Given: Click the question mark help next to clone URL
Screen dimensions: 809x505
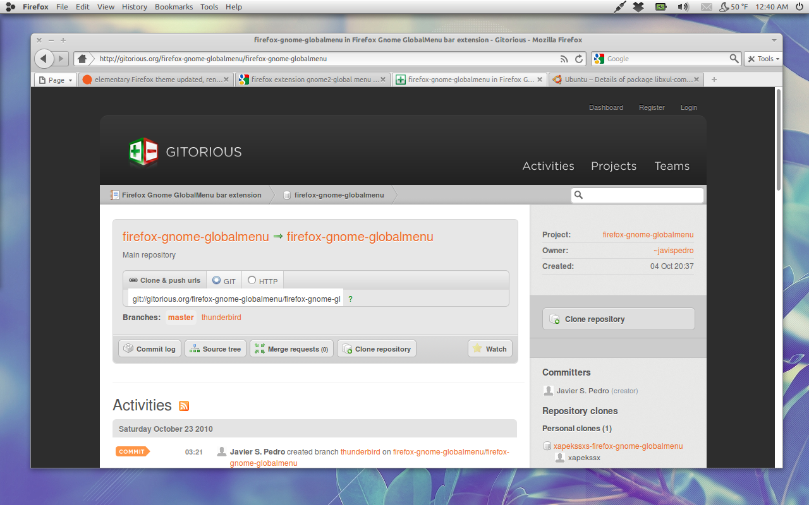Looking at the screenshot, I should 351,299.
